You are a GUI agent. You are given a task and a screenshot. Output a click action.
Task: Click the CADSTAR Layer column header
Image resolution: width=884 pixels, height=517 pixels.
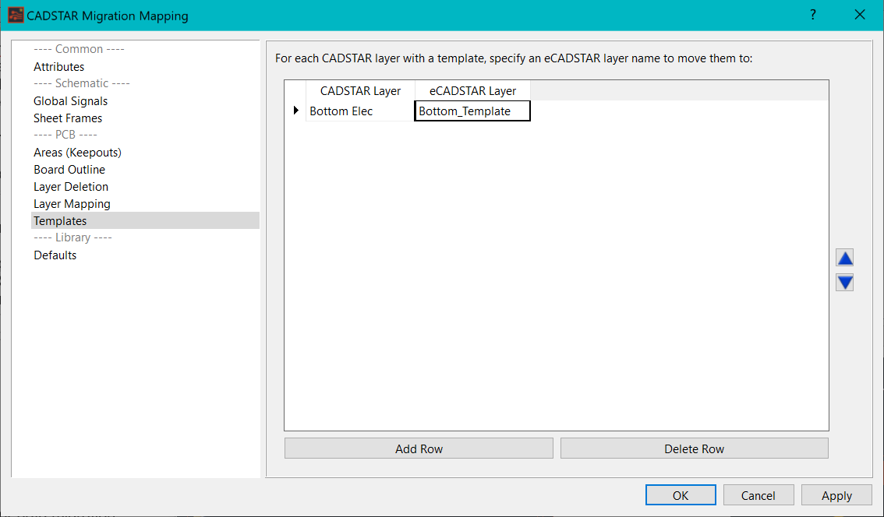click(x=360, y=90)
